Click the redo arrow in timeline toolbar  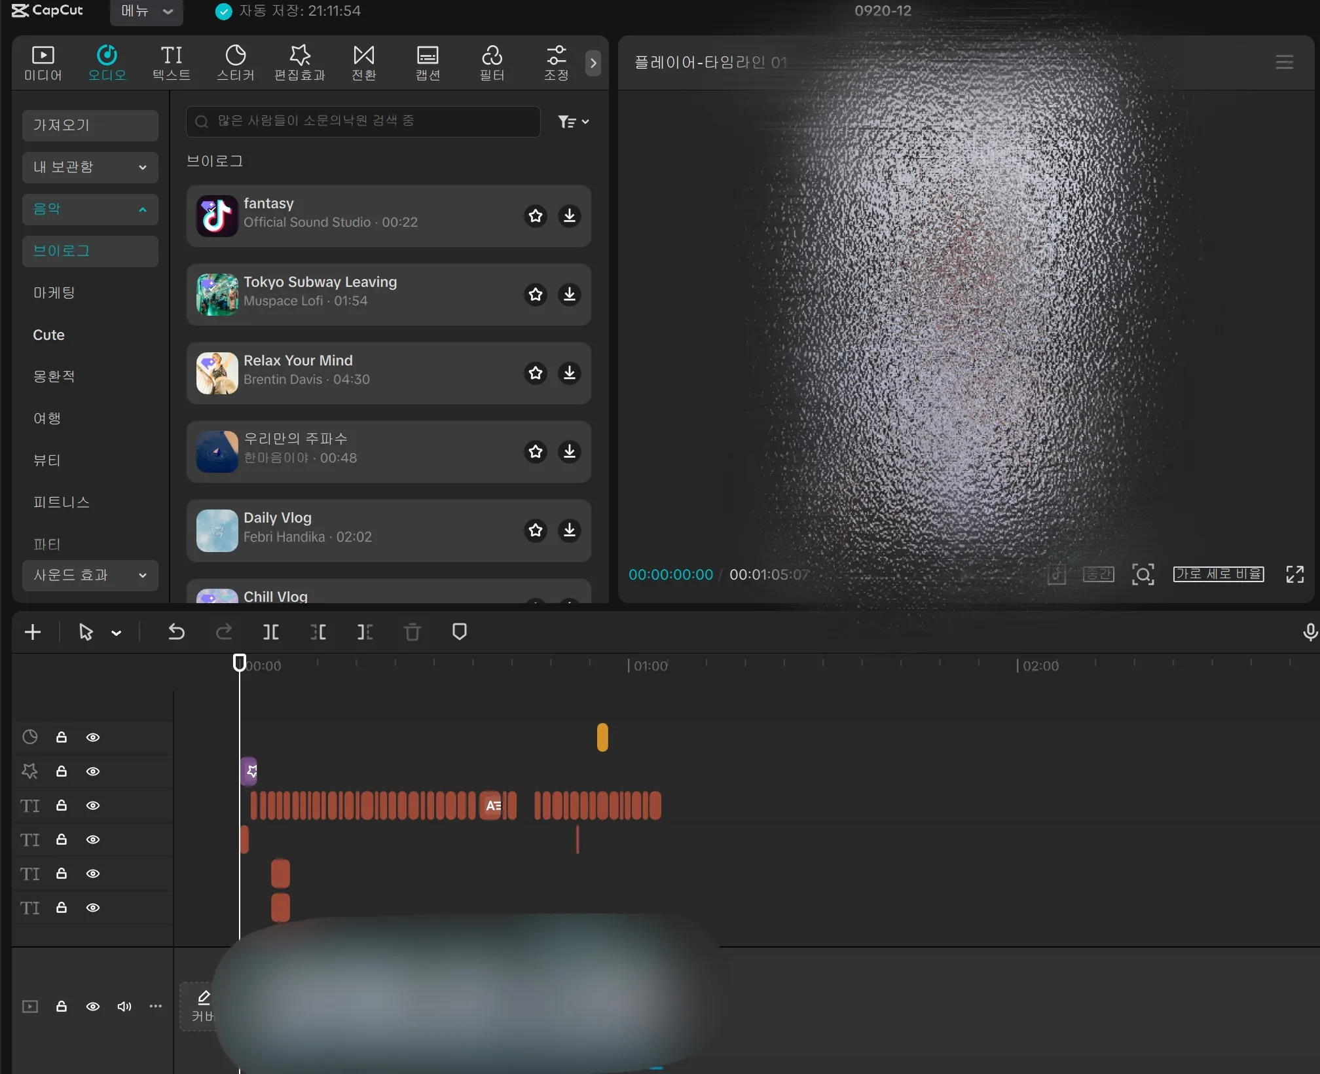(224, 632)
